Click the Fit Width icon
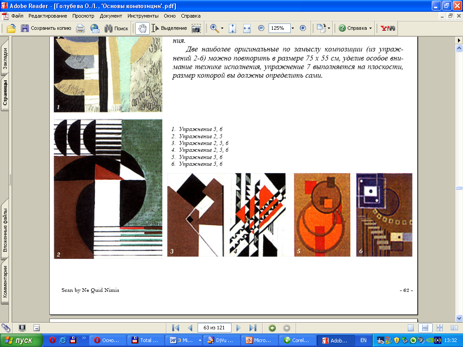The height and width of the screenshot is (347, 463). click(x=246, y=28)
